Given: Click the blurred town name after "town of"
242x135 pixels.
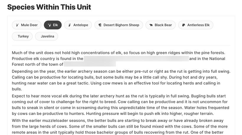Looking at the screenshot, I should (90, 65).
